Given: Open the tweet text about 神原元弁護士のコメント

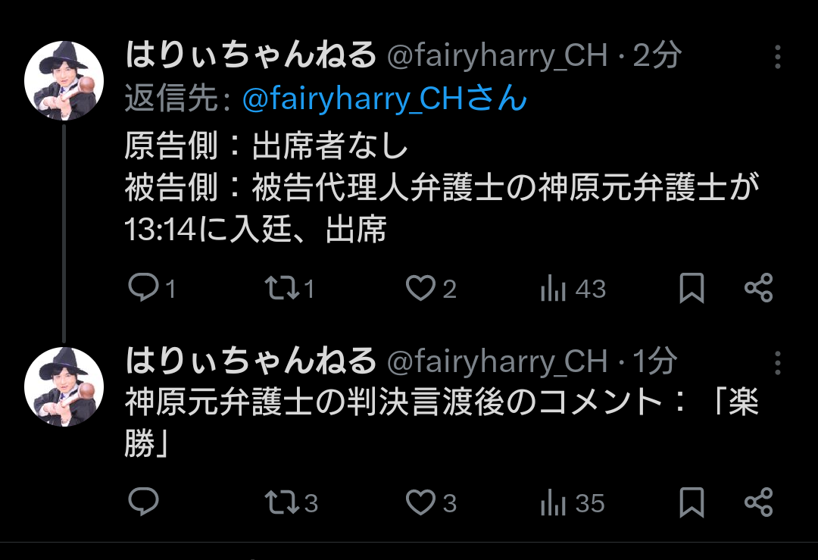Looking at the screenshot, I should click(442, 423).
